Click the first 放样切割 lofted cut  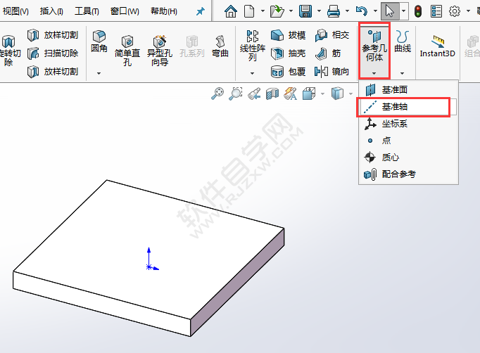point(53,35)
